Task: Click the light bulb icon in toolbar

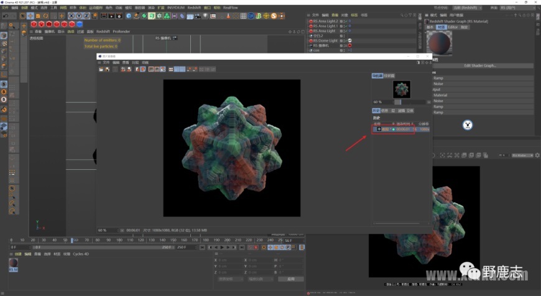Action: [x=205, y=16]
